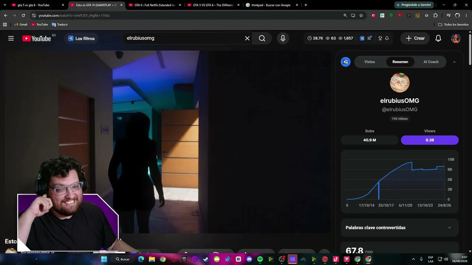Image resolution: width=472 pixels, height=265 pixels.
Task: Open the Chrome extensions puzzle icon
Action: (435, 15)
